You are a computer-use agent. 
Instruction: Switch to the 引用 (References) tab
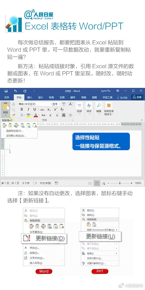pos(62,97)
